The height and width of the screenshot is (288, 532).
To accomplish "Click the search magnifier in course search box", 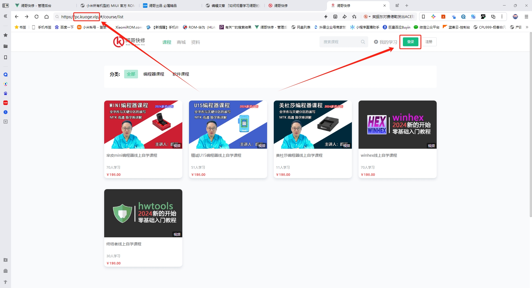I will 363,42.
